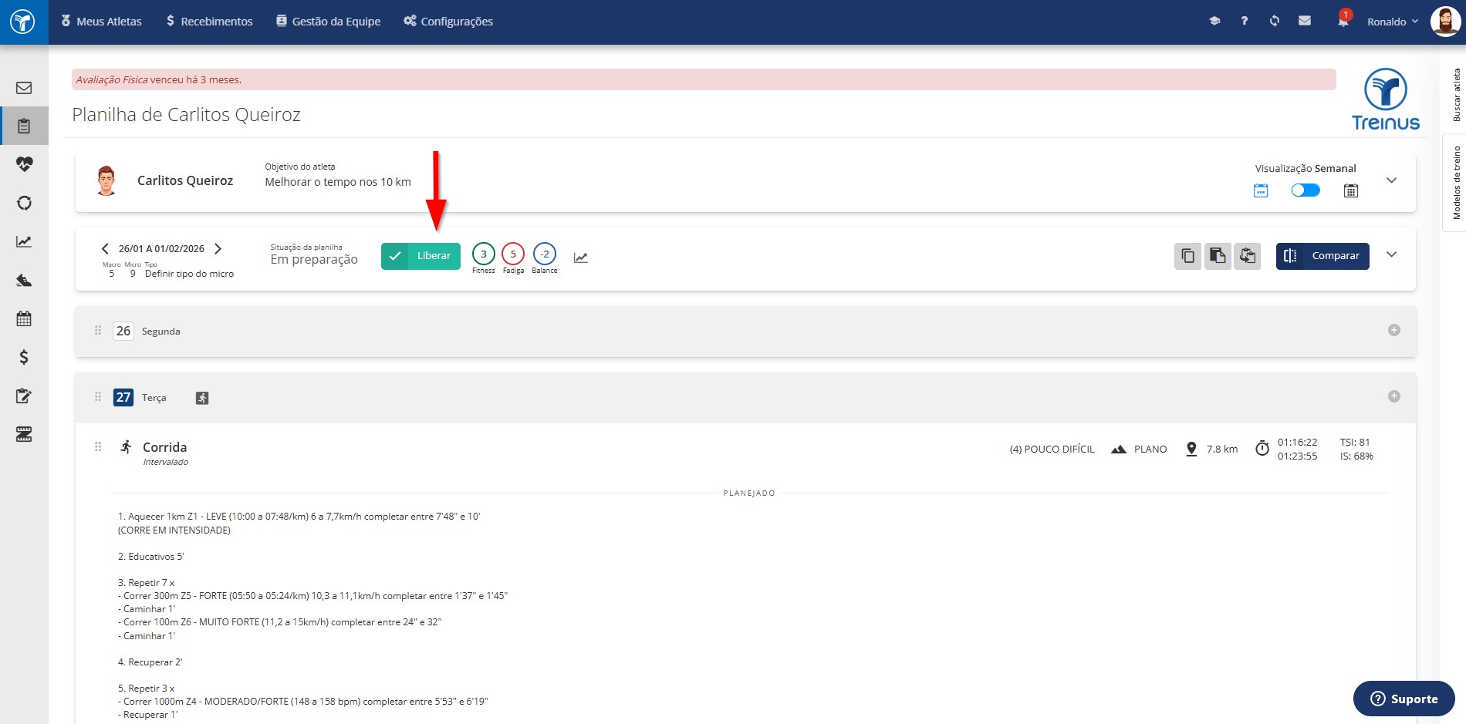Viewport: 1466px width, 724px height.
Task: Select day 26 Segunda
Action: (123, 331)
